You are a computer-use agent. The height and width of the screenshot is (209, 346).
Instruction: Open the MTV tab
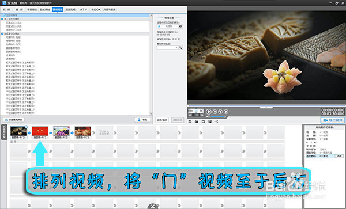83,9
